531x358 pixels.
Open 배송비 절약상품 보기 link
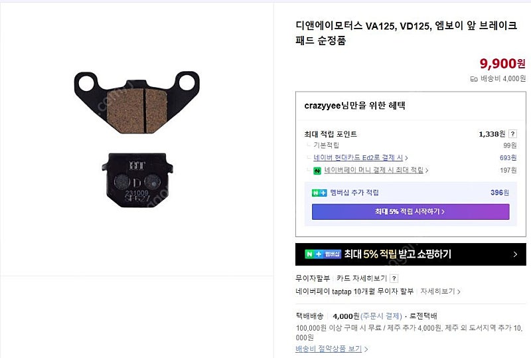(329, 349)
